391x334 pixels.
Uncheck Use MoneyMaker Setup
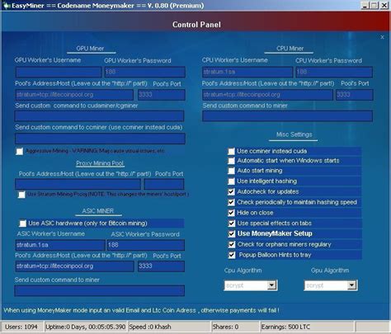point(232,234)
